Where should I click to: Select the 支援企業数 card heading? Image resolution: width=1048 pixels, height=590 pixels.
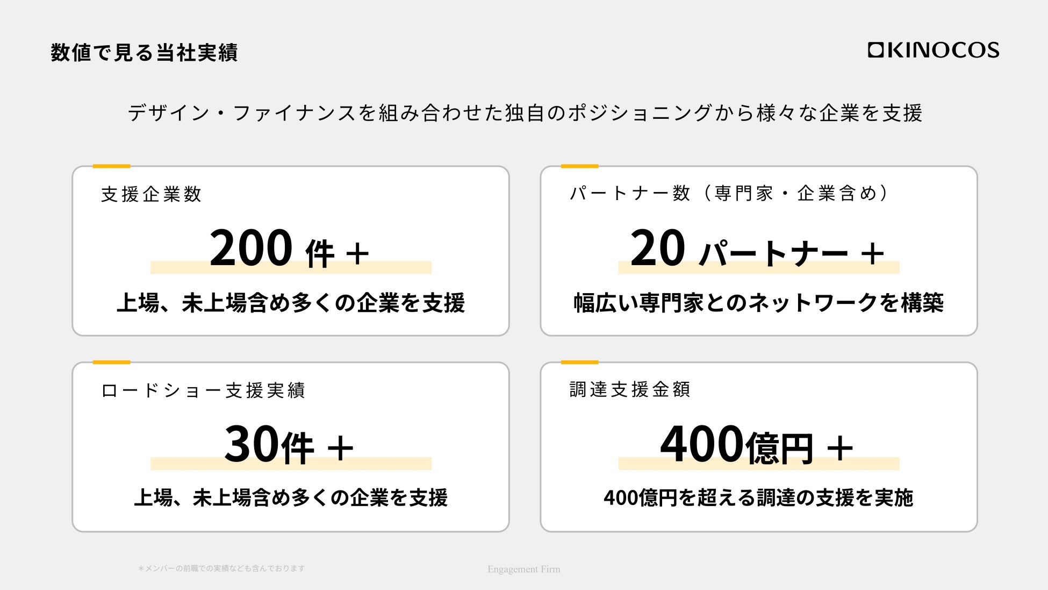pos(151,194)
